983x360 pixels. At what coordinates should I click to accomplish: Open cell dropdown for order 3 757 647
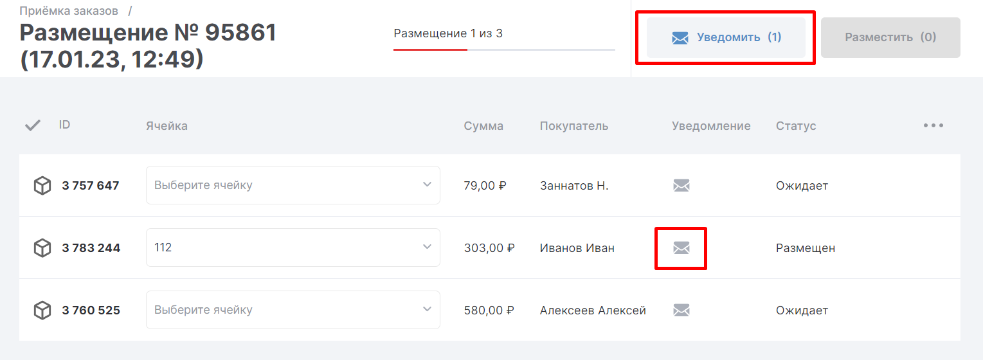(x=293, y=185)
